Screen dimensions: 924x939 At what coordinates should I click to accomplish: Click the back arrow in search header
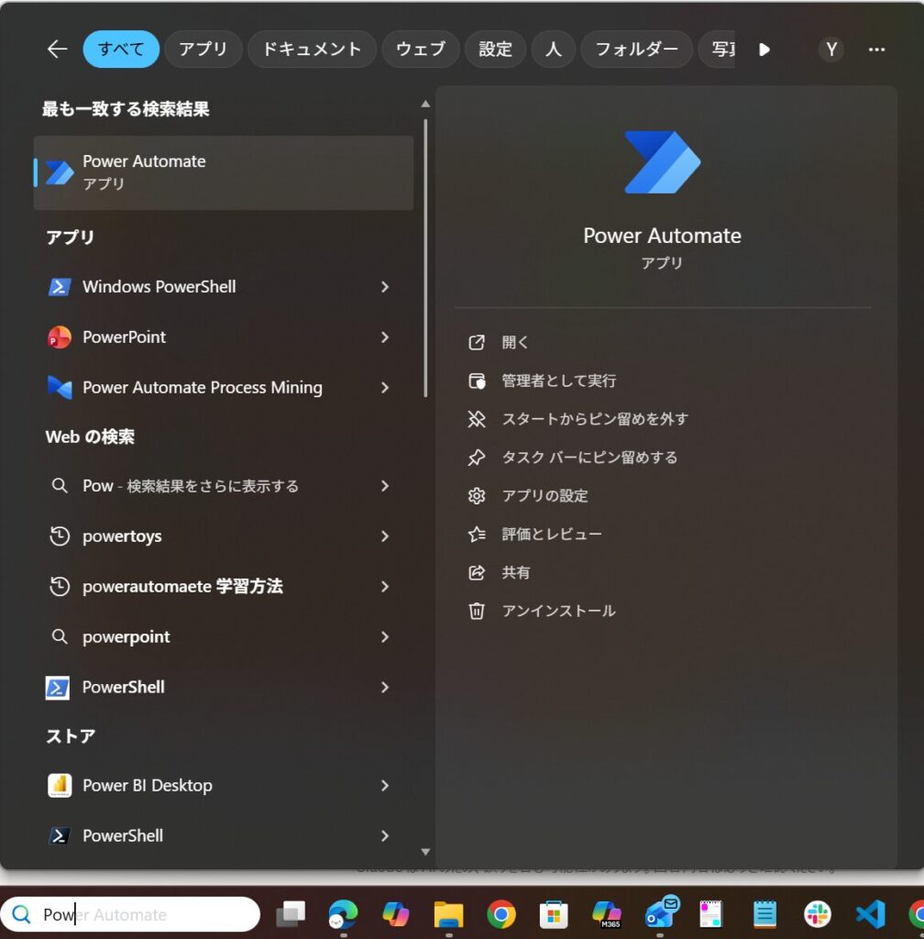tap(57, 50)
